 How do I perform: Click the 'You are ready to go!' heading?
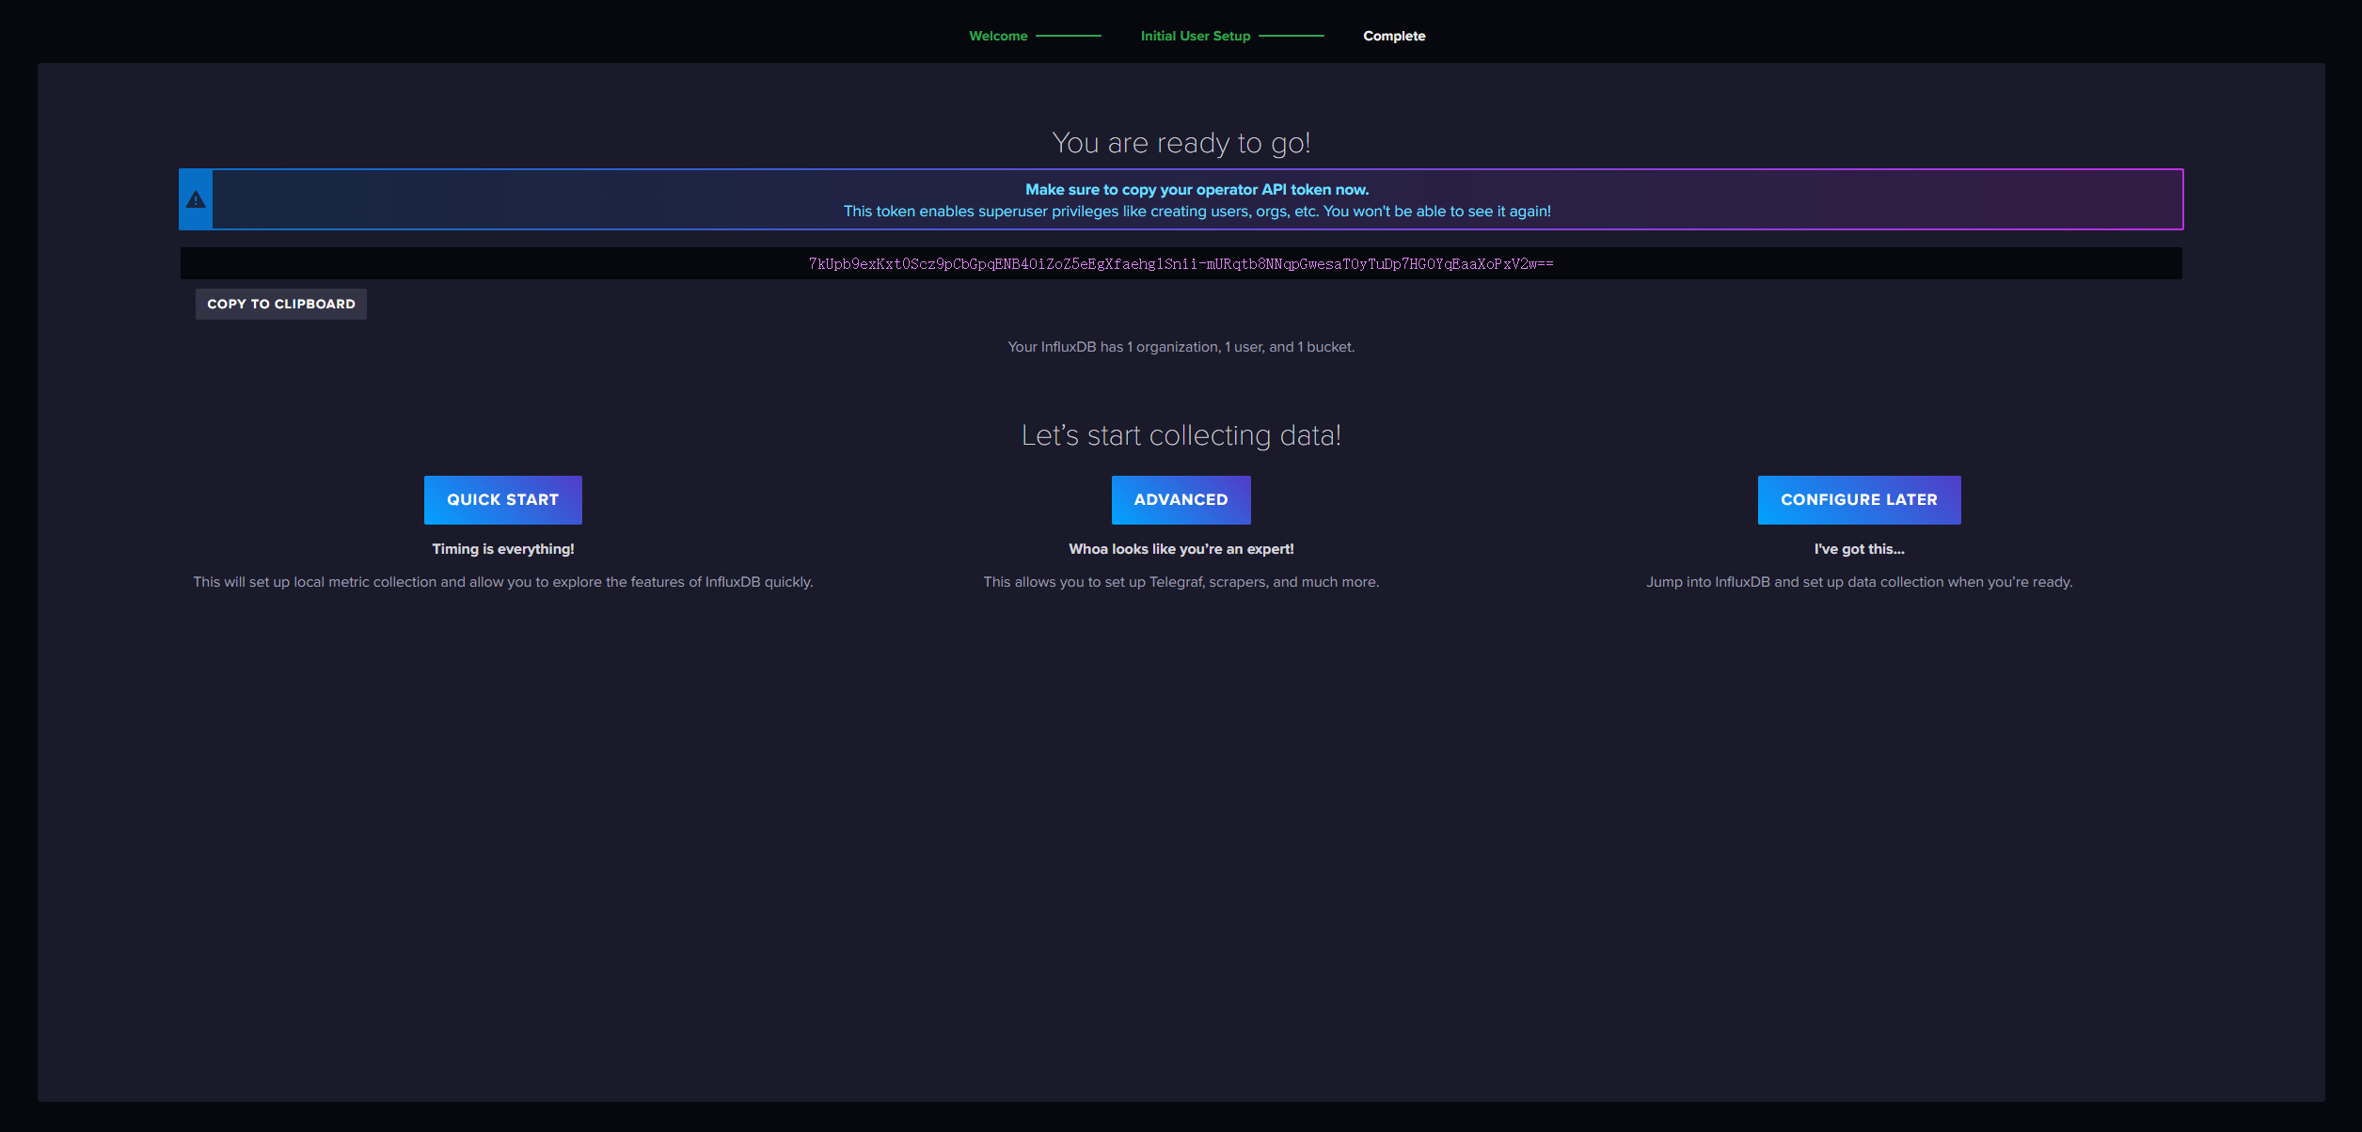click(x=1181, y=143)
